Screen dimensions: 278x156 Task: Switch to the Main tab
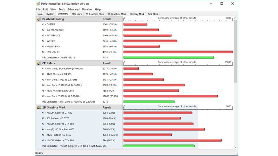40,14
